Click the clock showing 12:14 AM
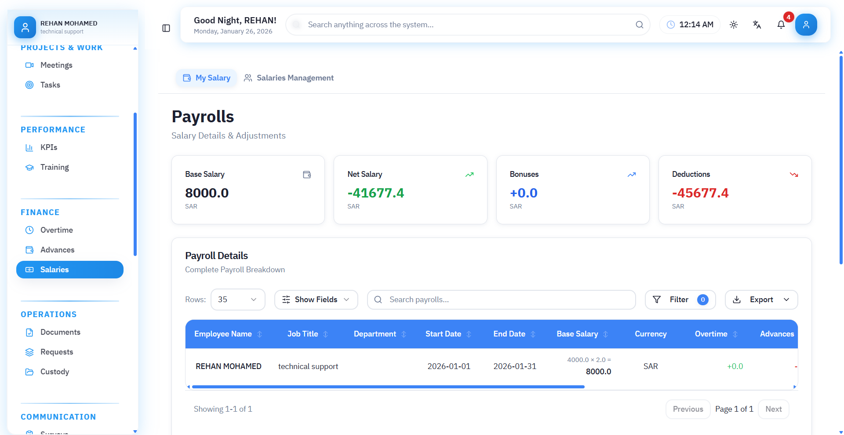 click(690, 25)
